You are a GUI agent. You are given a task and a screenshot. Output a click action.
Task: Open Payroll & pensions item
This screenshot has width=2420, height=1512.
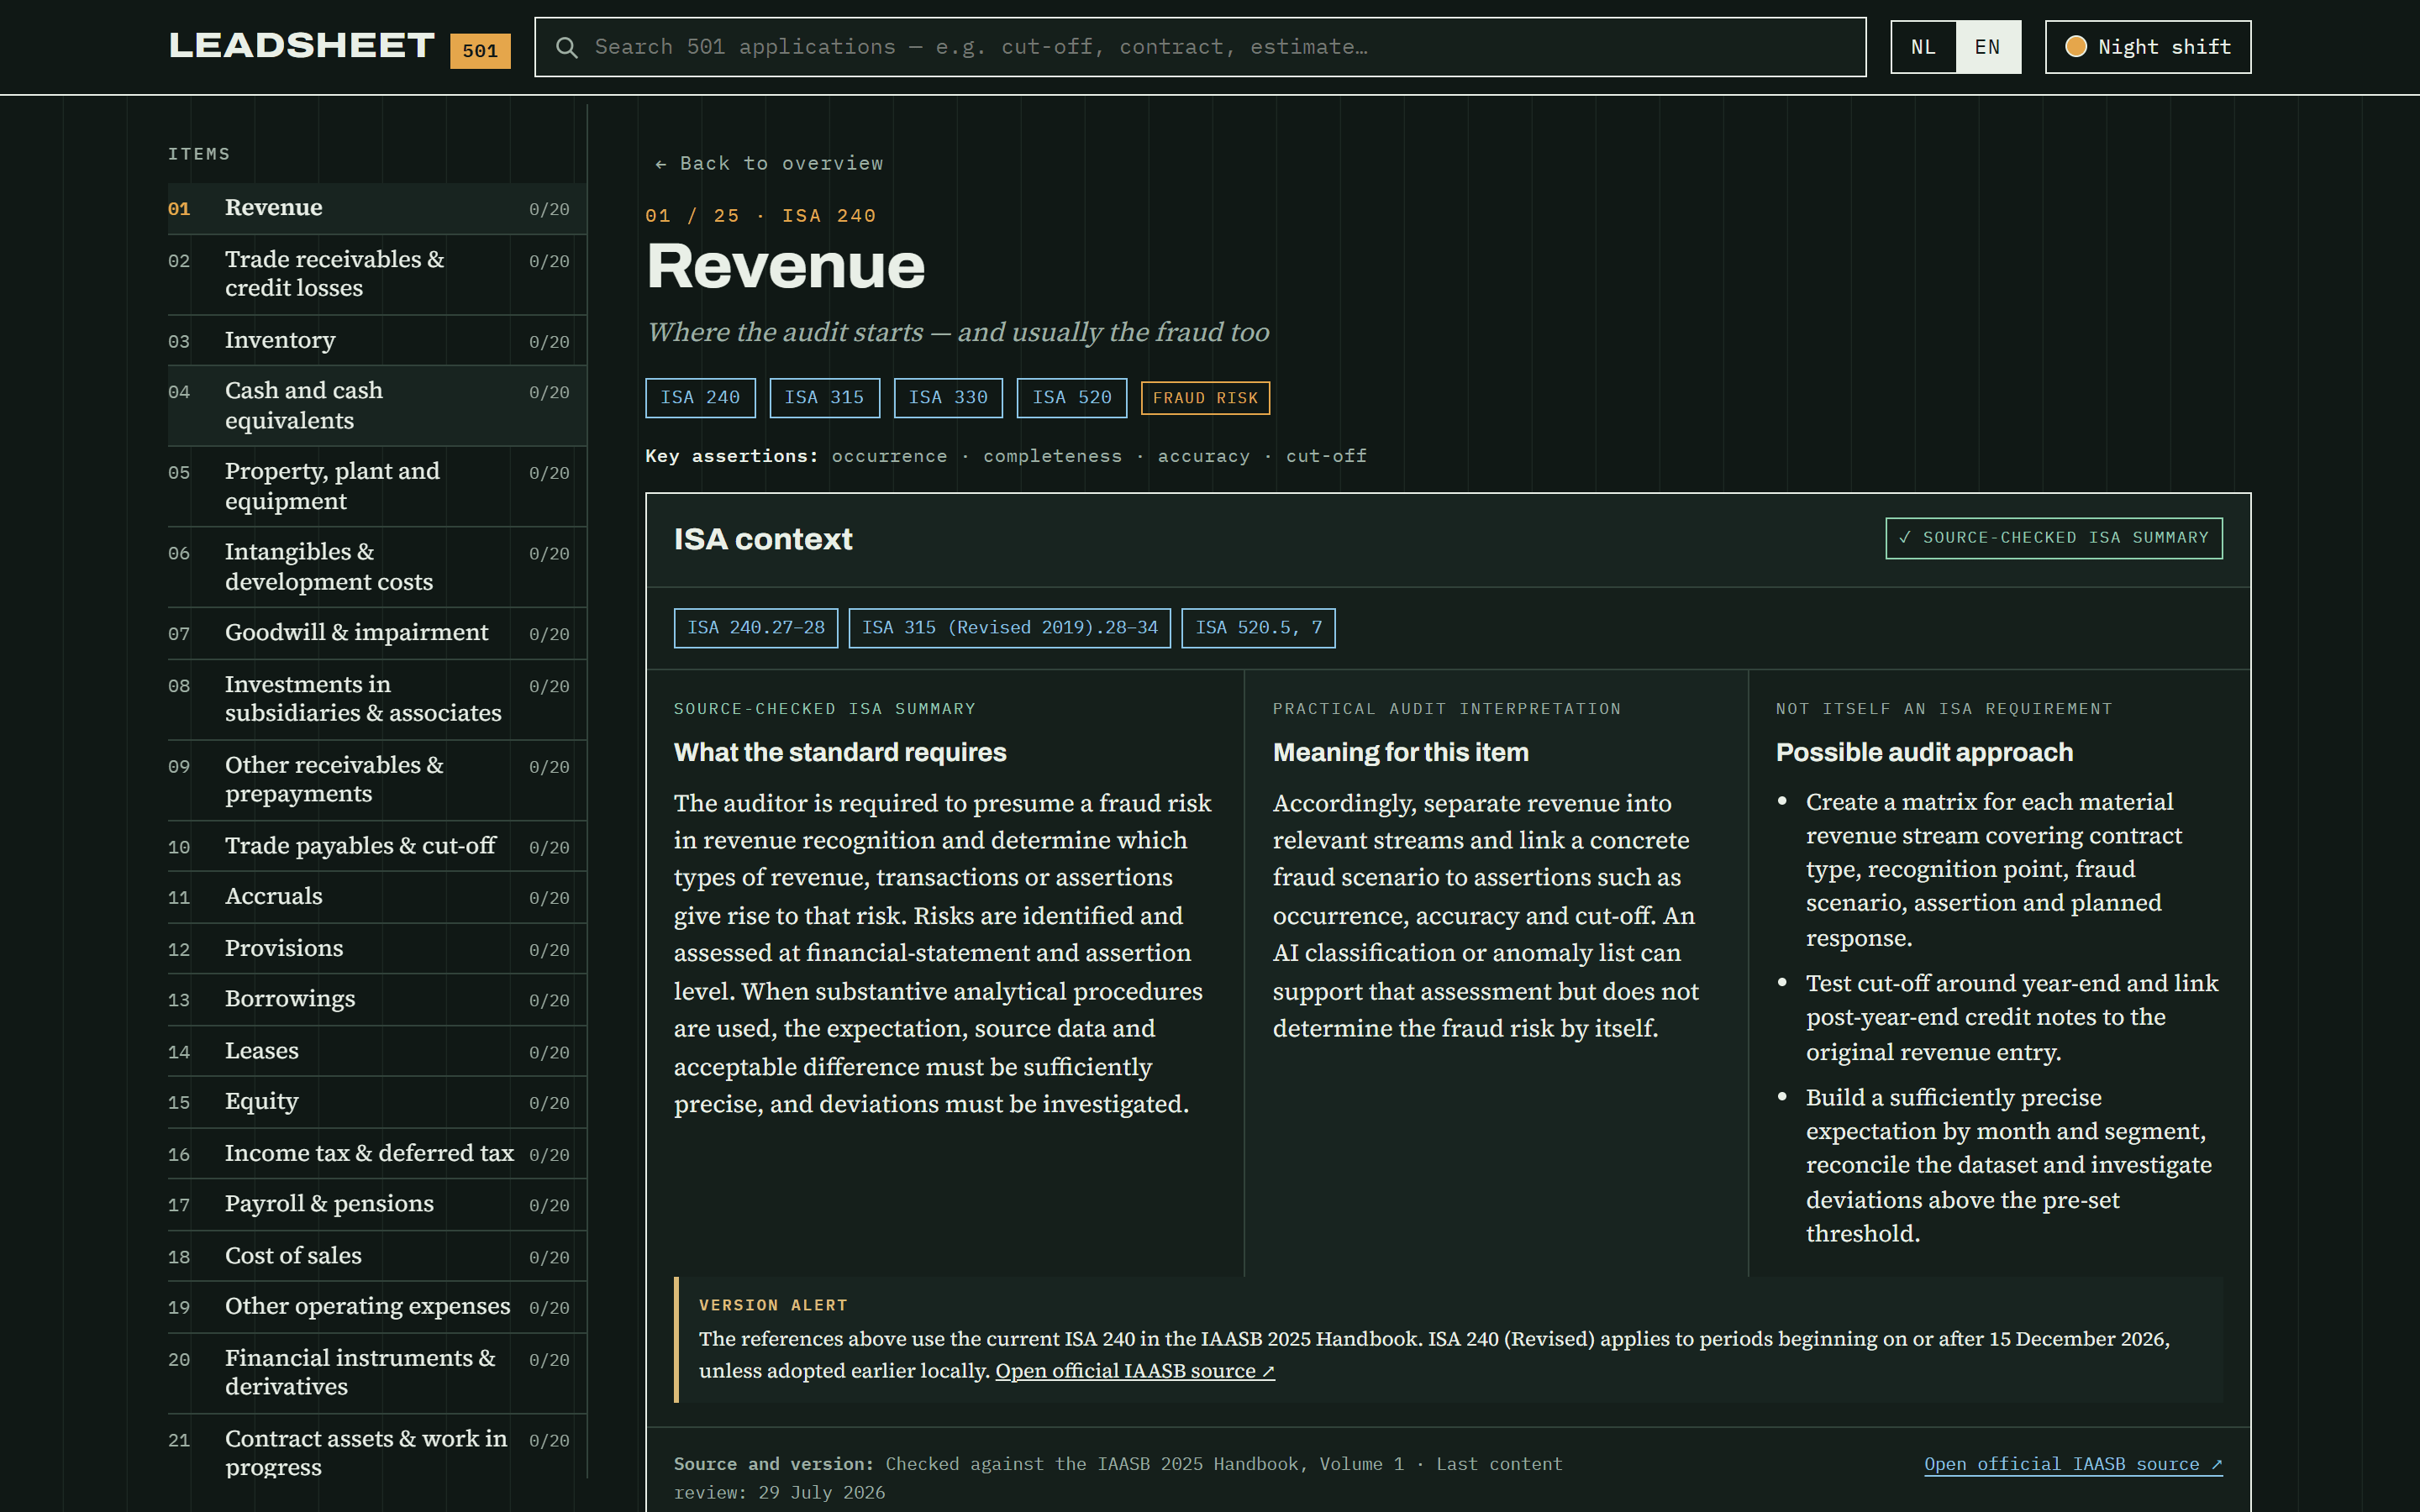(377, 1204)
